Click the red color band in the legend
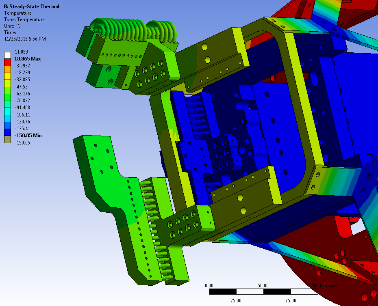 coord(7,62)
